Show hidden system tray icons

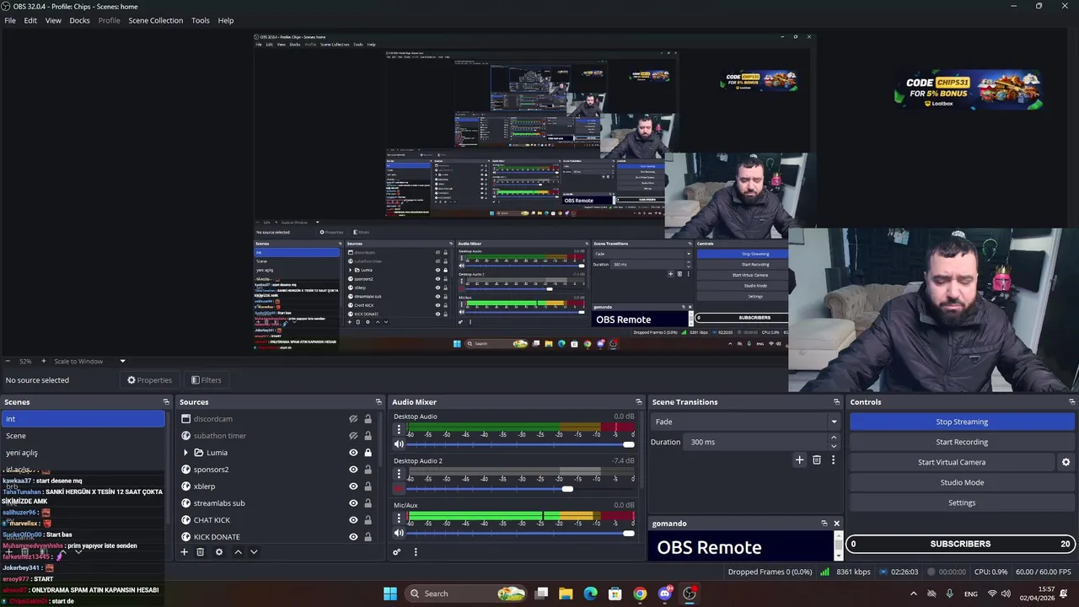913,594
